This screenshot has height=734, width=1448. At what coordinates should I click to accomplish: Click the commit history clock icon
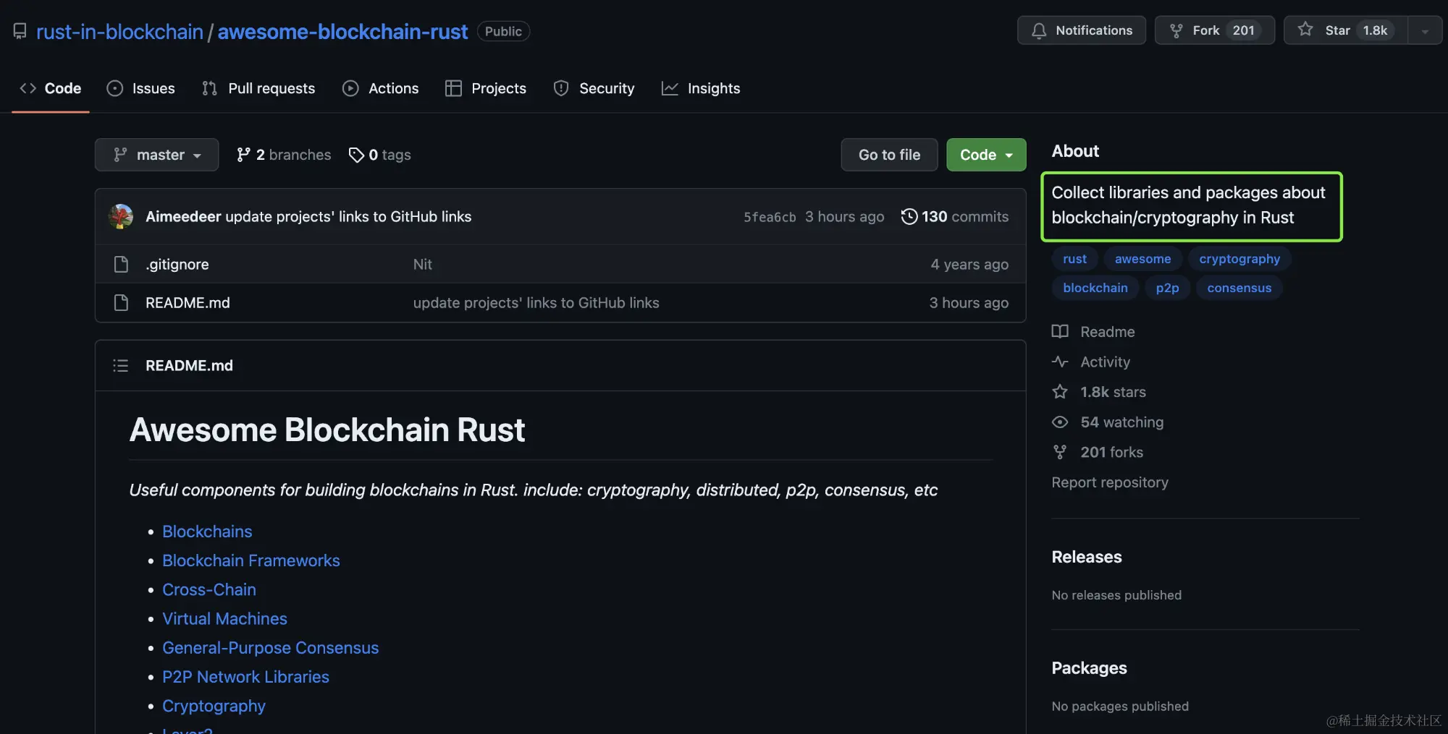point(909,216)
